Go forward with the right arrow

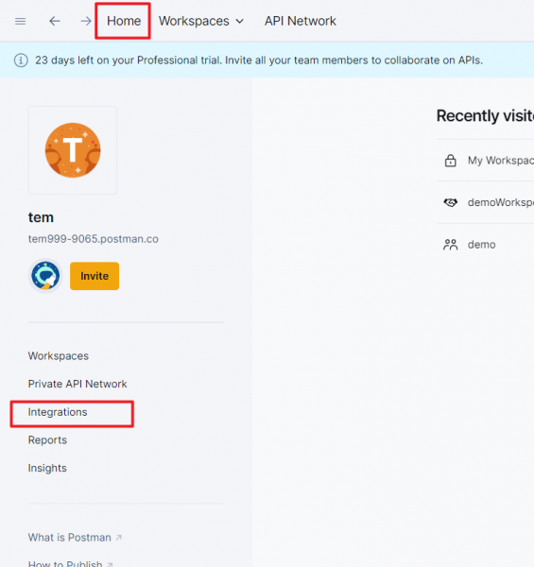(86, 21)
